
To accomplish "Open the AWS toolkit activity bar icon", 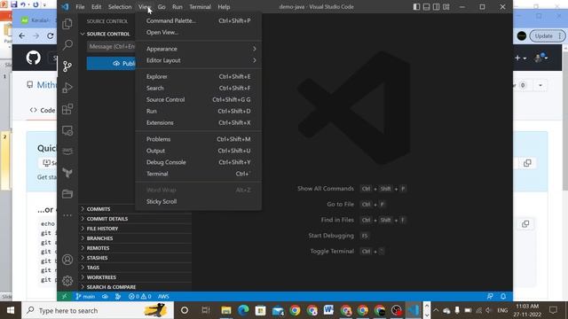I will (67, 152).
